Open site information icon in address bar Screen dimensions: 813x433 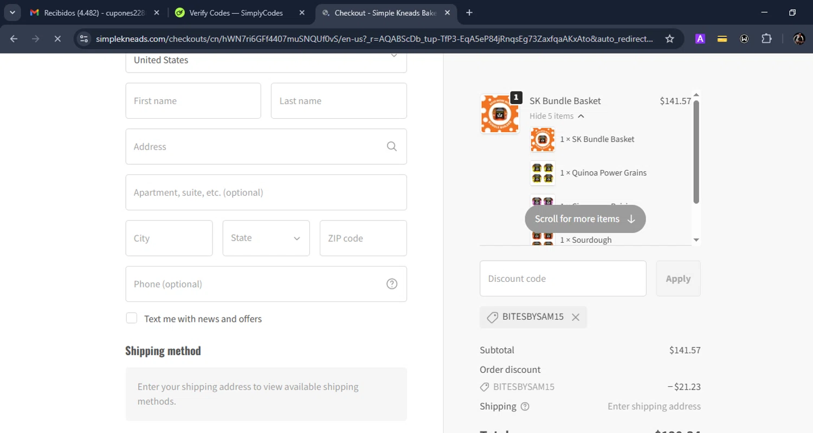83,38
